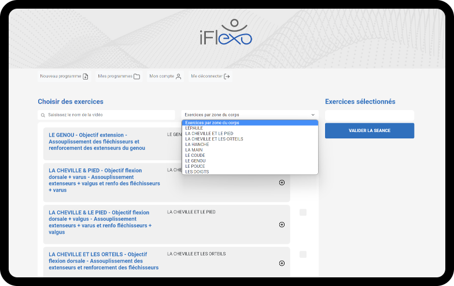Image resolution: width=454 pixels, height=286 pixels.
Task: Pick L'EPAULE option in the dropdown
Action: (x=194, y=128)
